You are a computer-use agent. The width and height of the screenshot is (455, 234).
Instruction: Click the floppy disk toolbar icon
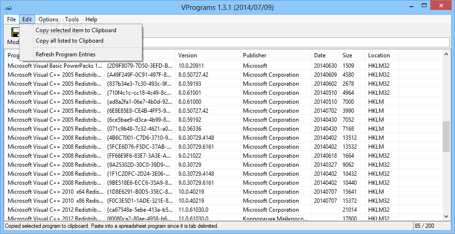pos(15,32)
